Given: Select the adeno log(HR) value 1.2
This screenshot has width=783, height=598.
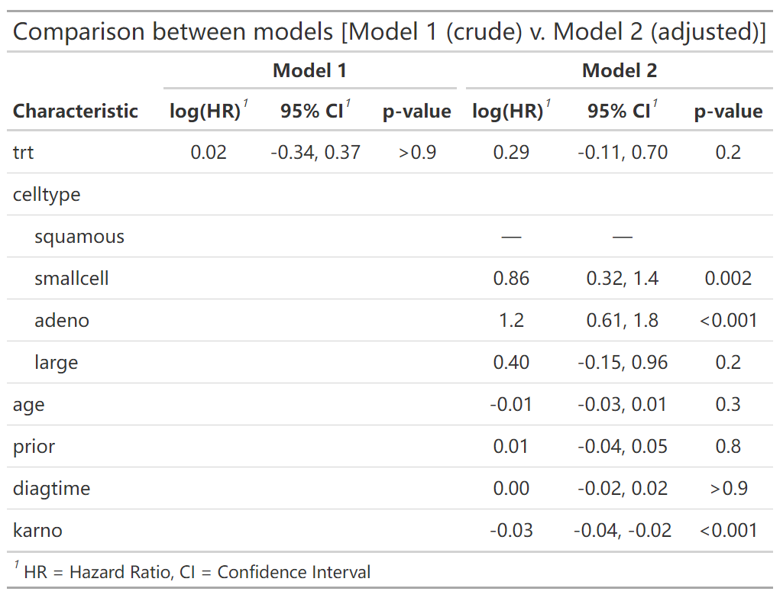Looking at the screenshot, I should pyautogui.click(x=511, y=321).
